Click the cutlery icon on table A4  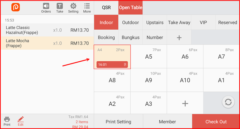point(125,65)
